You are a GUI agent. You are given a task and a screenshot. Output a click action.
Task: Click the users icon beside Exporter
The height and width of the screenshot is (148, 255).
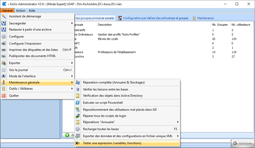pyautogui.click(x=4, y=63)
